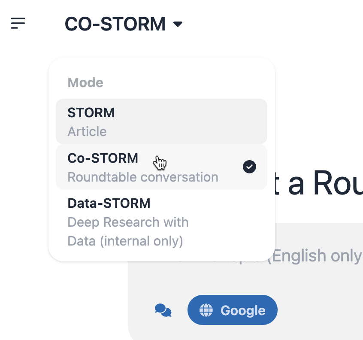The width and height of the screenshot is (363, 340).
Task: Open the sidebar hamburger menu icon
Action: (x=18, y=23)
